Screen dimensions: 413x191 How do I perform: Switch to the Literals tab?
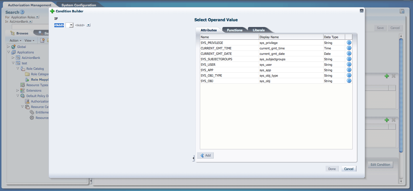click(259, 30)
